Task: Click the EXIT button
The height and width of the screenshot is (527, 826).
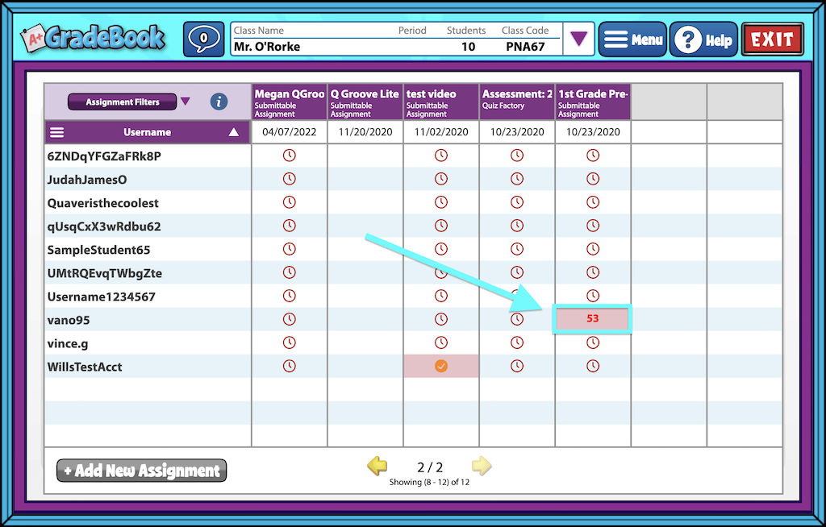Action: click(772, 39)
